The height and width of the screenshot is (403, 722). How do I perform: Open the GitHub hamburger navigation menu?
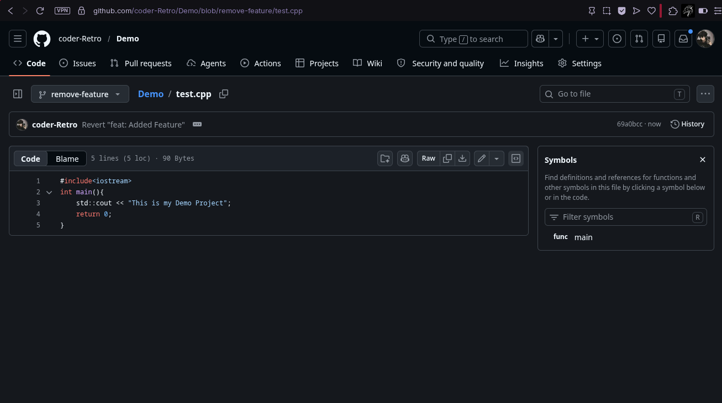coord(18,39)
